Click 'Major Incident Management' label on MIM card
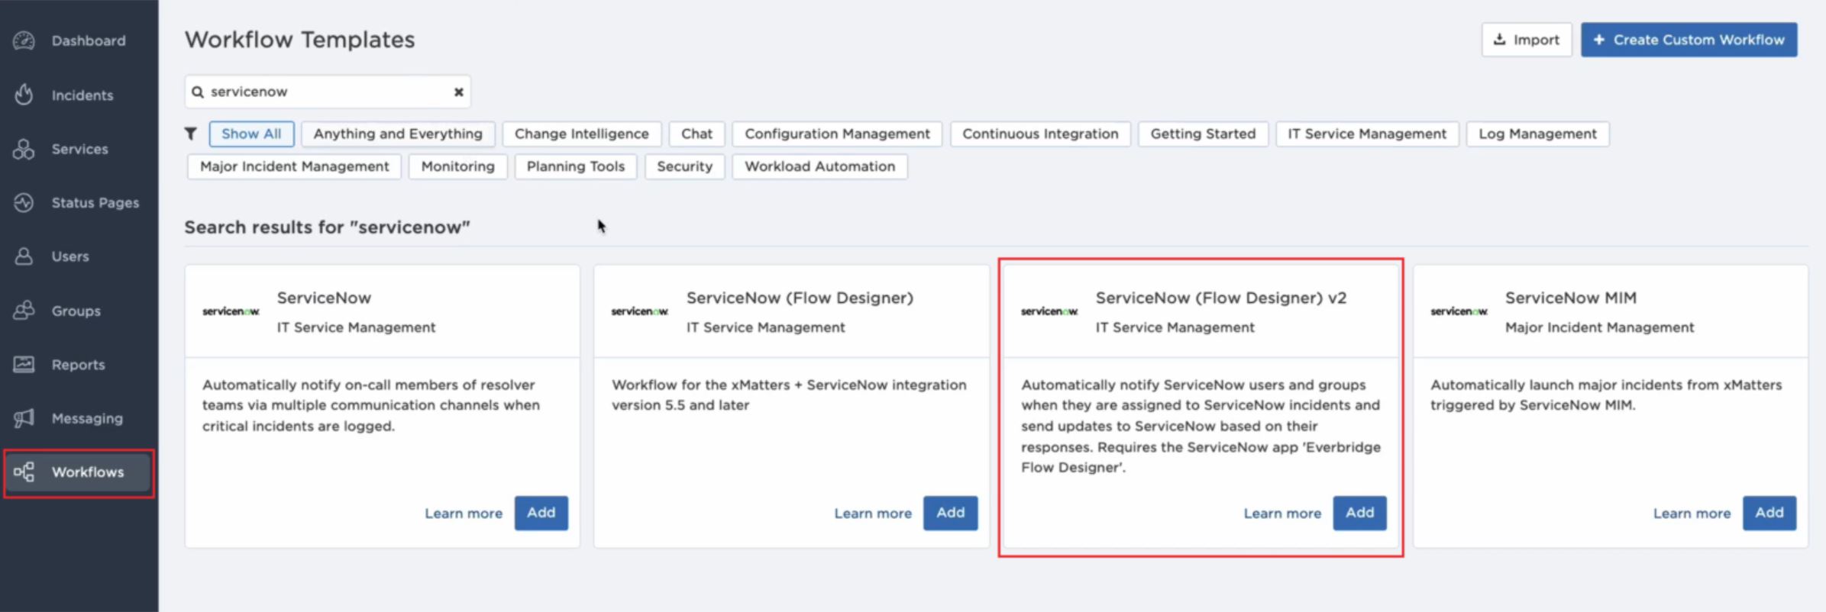The image size is (1826, 612). pyautogui.click(x=1599, y=327)
